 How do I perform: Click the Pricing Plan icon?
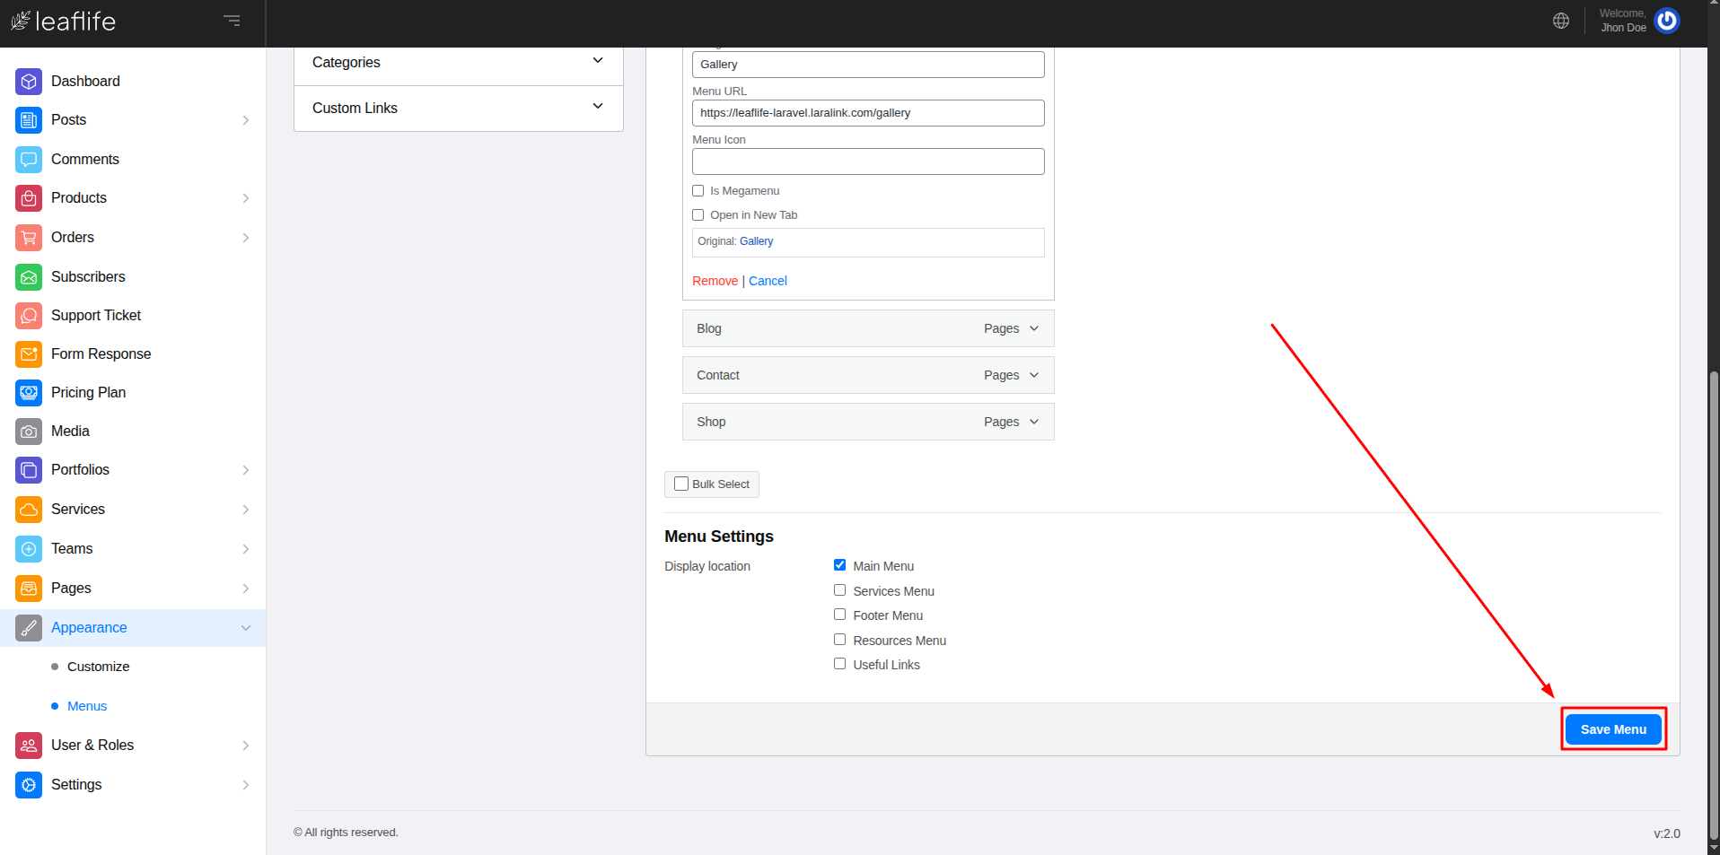[29, 393]
